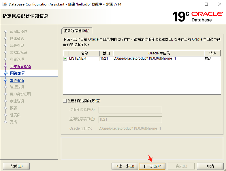Click the 配置选项 step bullet icon
The width and height of the screenshot is (226, 171).
click(x=6, y=80)
